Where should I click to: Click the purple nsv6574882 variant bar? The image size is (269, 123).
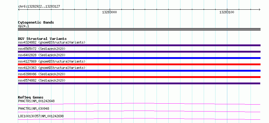coord(139,83)
